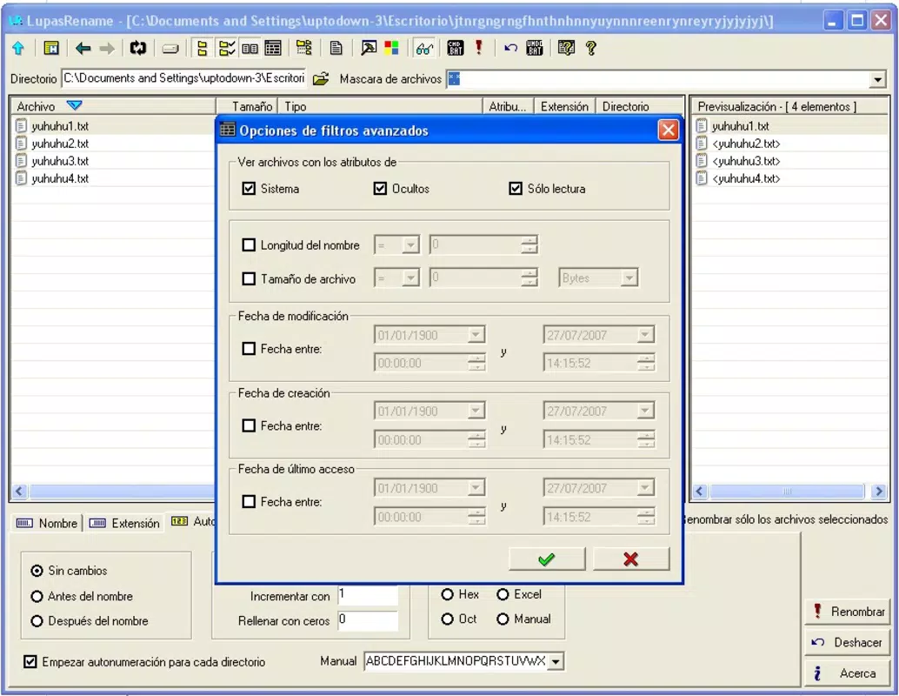
Task: Switch to the Nombre tab
Action: [47, 523]
